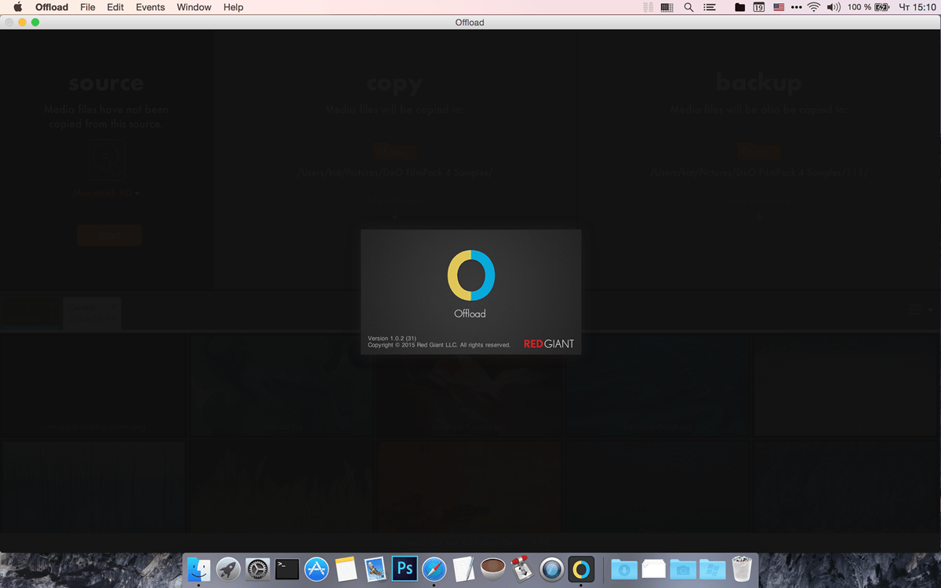Click the dimmed orange Start button under source
This screenshot has width=941, height=588.
[x=109, y=235]
